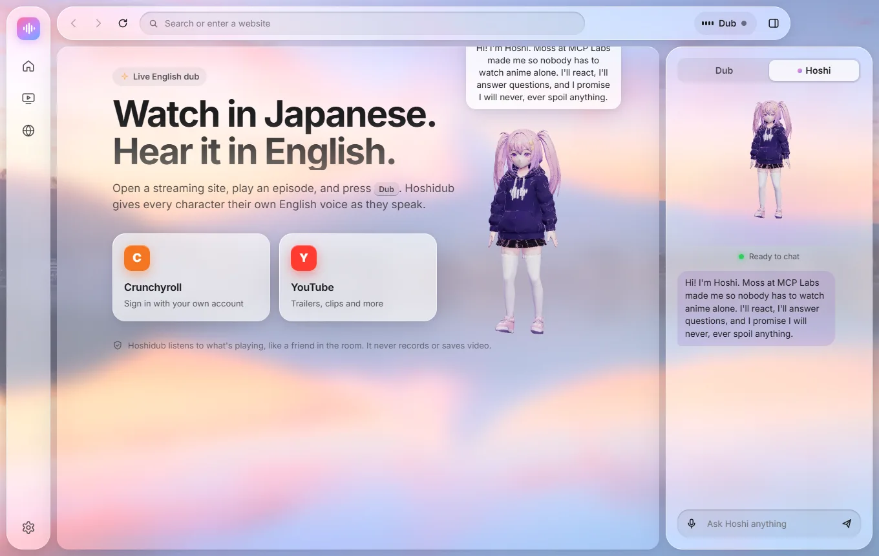Click Trailers, clips and more text
The width and height of the screenshot is (879, 556).
pos(337,303)
